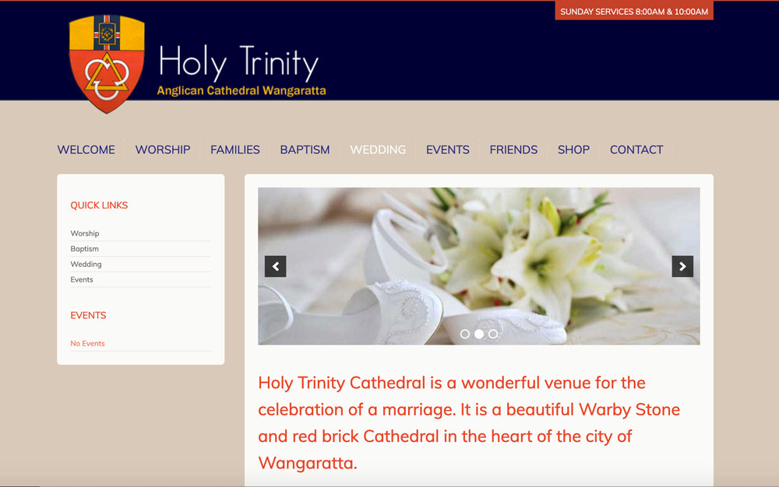Screen dimensions: 779x487
Task: Select the first slideshow dot indicator
Action: click(x=465, y=334)
